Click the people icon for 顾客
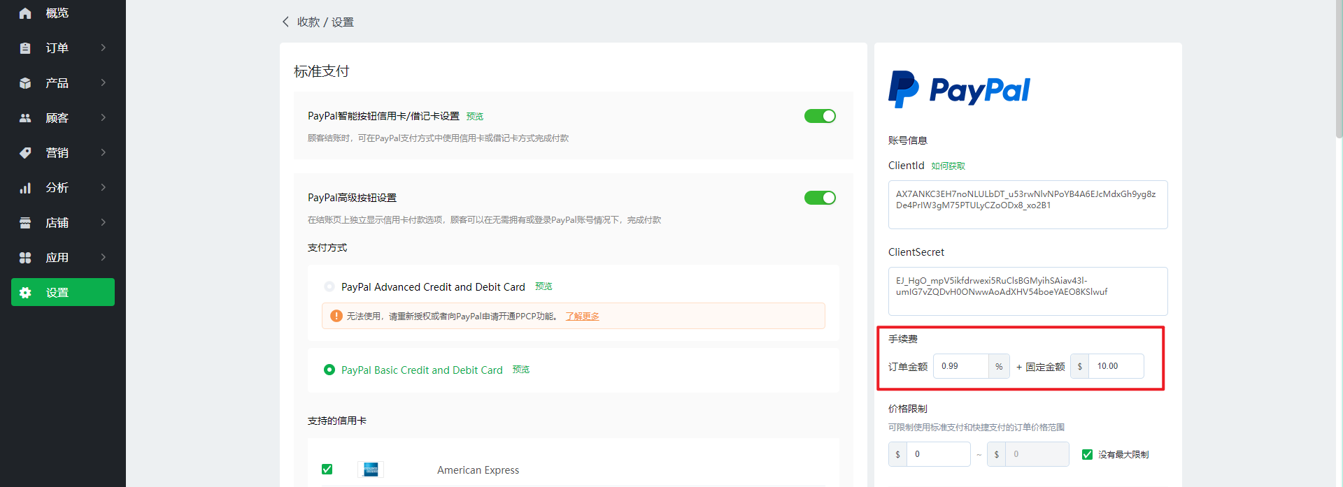Screen dimensions: 1343x487 [25, 118]
